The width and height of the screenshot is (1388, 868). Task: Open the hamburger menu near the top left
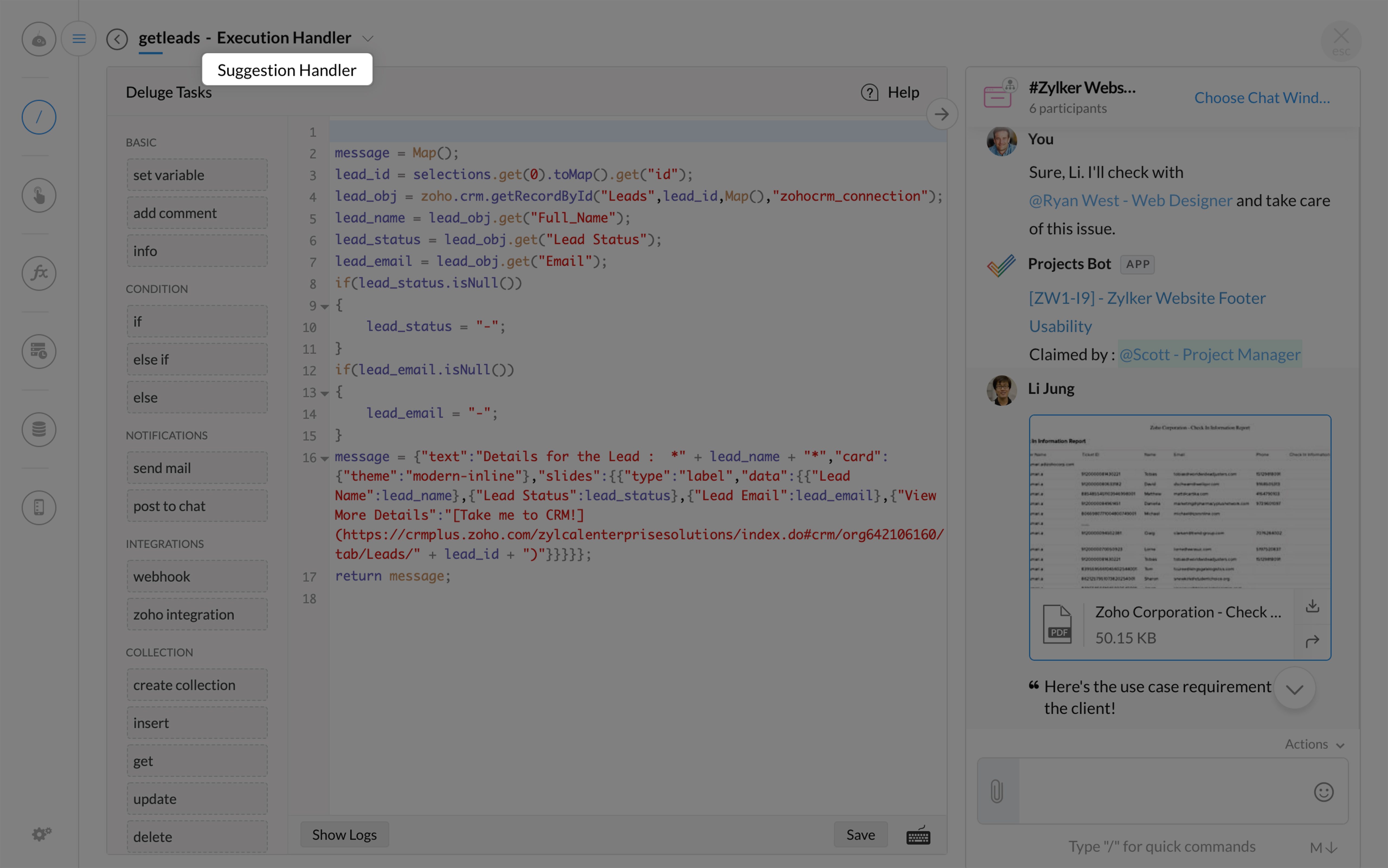point(79,38)
